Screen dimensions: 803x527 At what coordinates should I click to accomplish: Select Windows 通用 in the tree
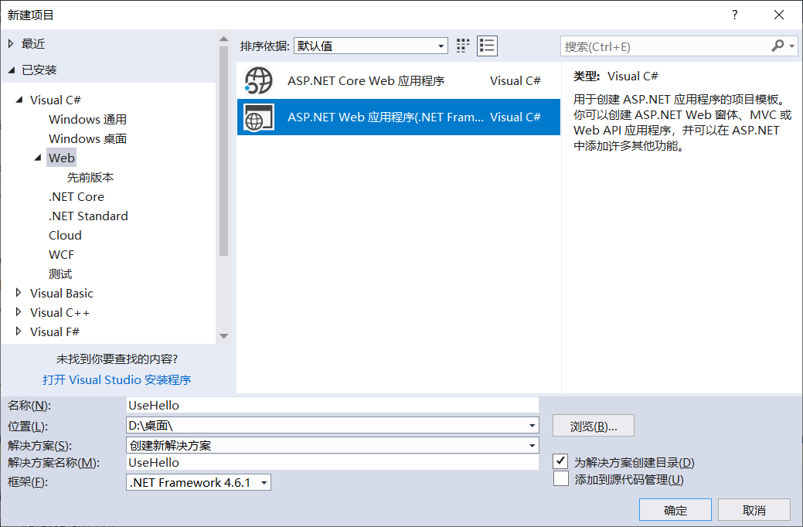pyautogui.click(x=87, y=119)
